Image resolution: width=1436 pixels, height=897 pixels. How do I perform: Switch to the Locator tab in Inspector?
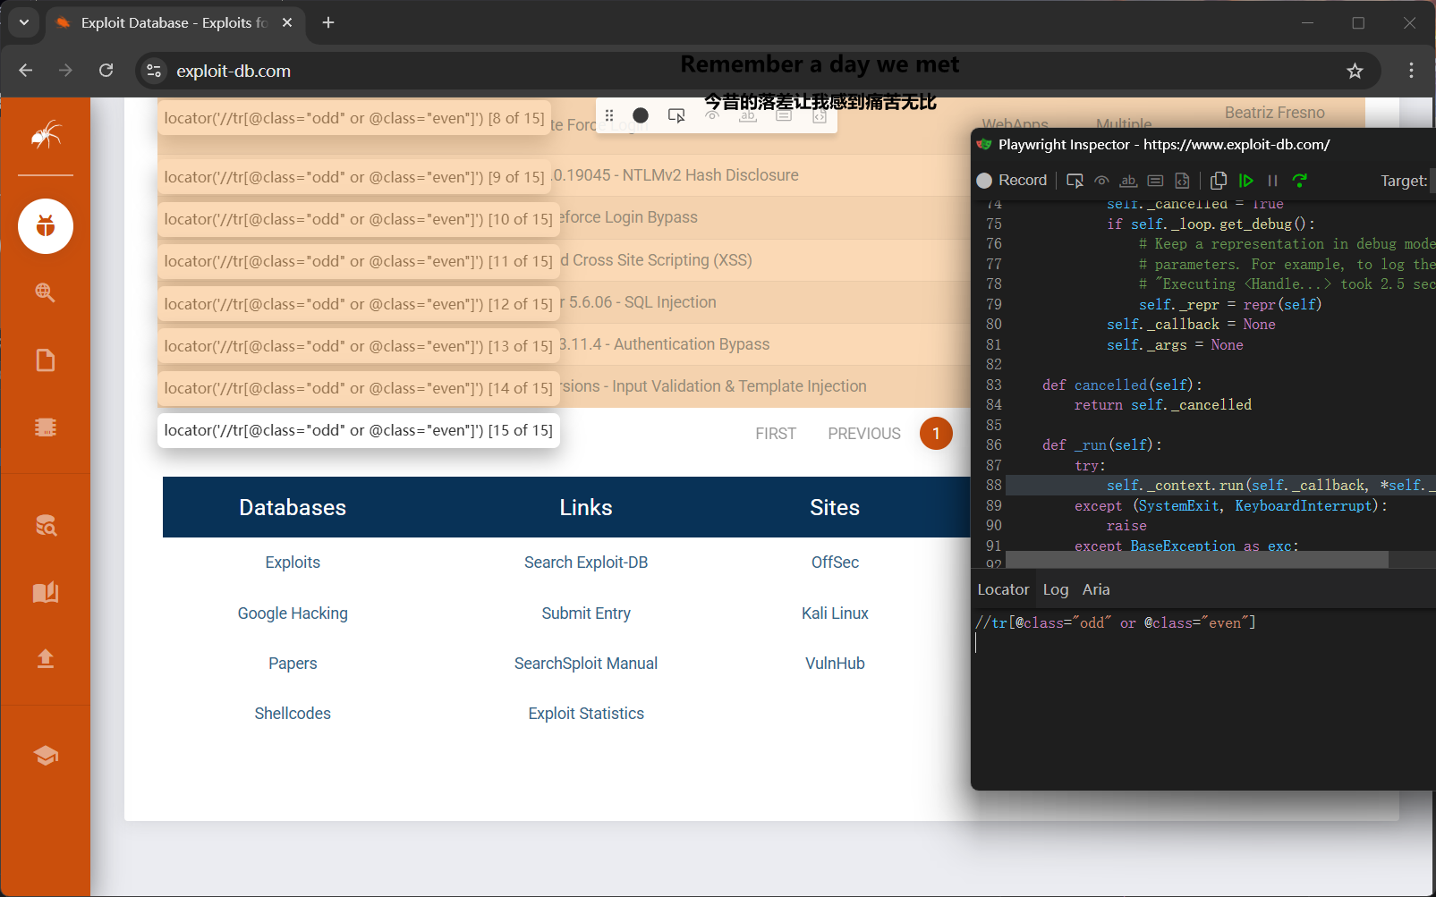pos(1003,589)
